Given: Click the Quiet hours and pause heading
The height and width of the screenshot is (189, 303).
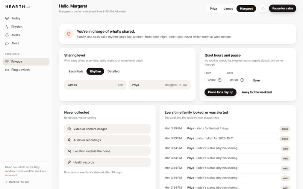Looking at the screenshot, I should click(223, 55).
